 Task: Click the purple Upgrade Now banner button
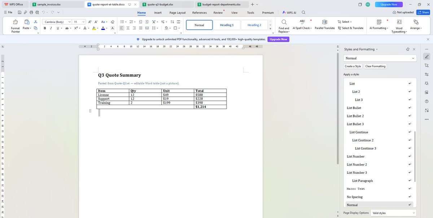[278, 39]
